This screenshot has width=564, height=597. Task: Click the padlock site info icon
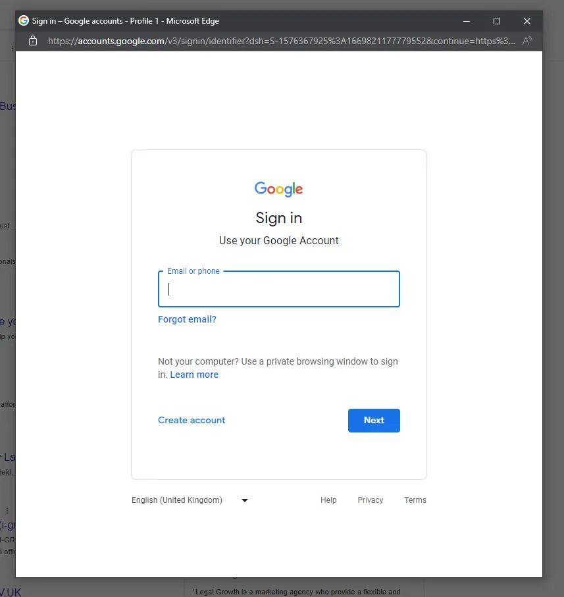(x=33, y=41)
